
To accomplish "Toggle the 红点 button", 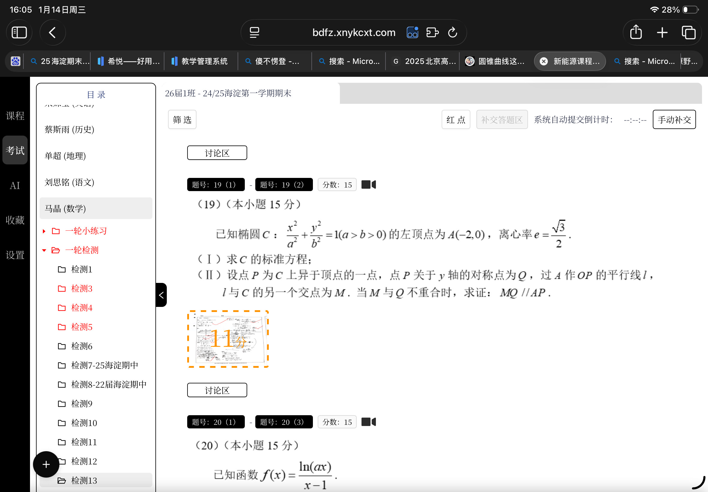I will pos(456,120).
